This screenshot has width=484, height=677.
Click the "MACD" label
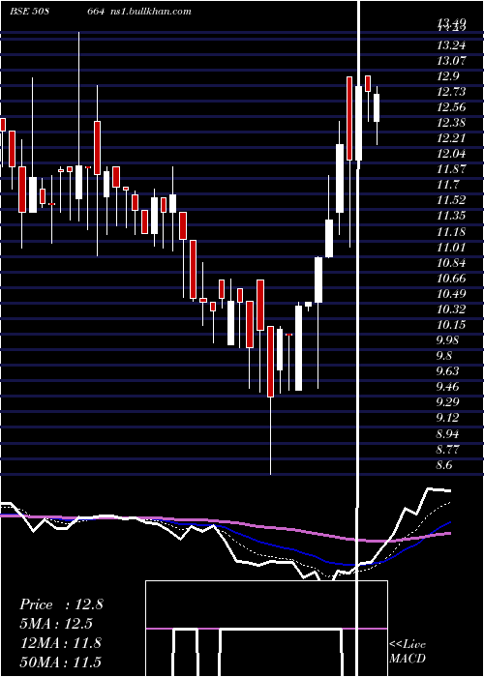(408, 659)
